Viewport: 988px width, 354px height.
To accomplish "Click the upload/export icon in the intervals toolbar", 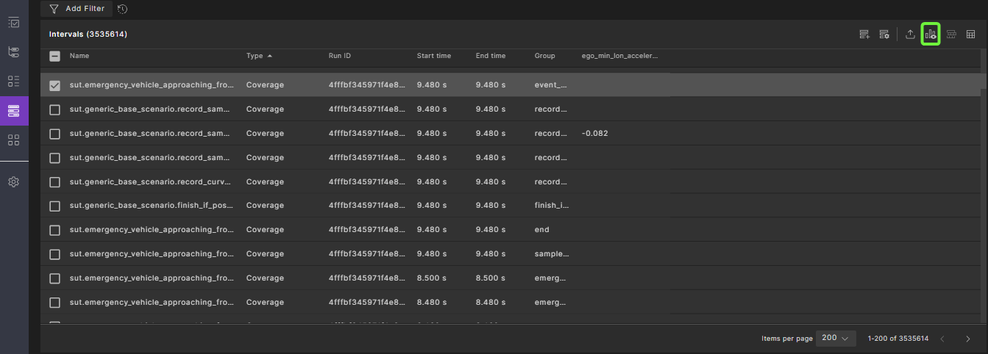I will [910, 34].
